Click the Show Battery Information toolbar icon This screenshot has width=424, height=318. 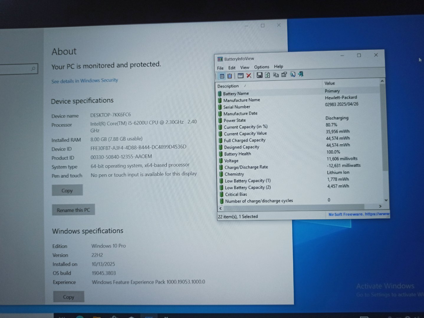click(x=222, y=76)
